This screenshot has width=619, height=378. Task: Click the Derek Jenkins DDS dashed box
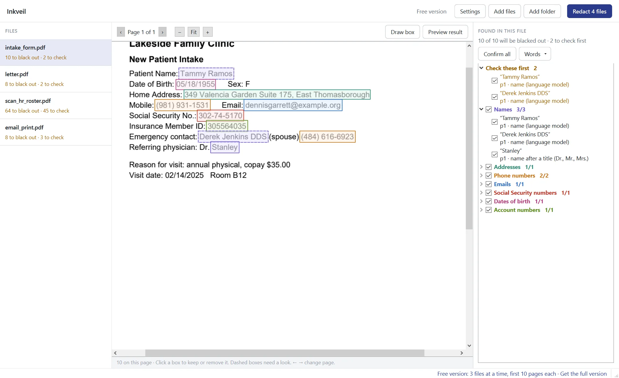[x=233, y=137]
